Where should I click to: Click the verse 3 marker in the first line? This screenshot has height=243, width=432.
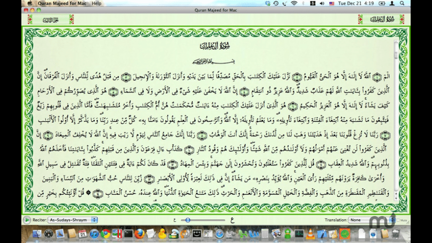pos(126,77)
